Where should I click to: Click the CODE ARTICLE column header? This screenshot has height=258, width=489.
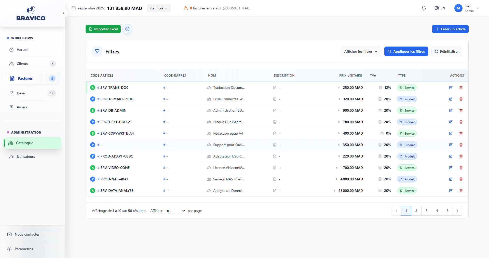click(102, 76)
